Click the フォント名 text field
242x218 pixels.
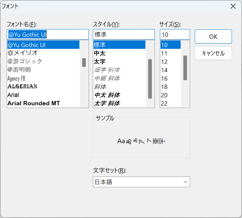click(48, 34)
